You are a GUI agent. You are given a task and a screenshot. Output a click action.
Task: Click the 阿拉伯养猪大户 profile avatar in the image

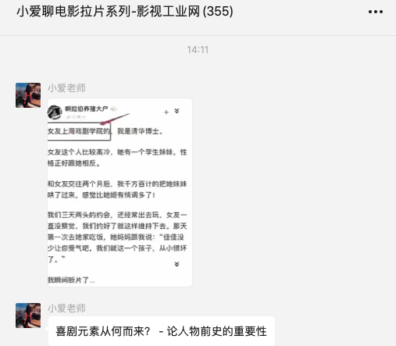pos(55,112)
